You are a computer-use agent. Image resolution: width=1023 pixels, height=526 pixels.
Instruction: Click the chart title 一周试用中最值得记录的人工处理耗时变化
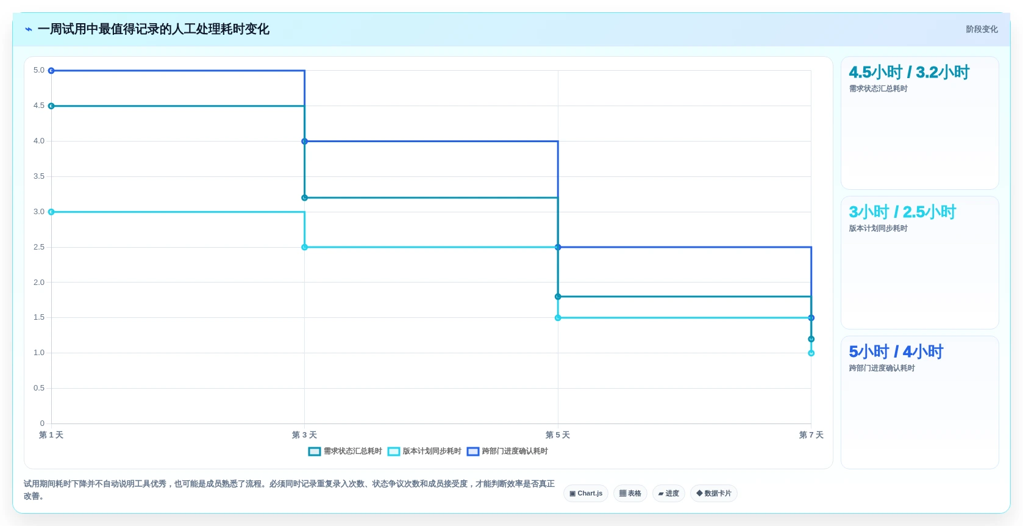(x=154, y=29)
